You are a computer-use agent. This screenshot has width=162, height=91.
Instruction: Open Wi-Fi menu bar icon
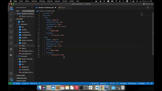point(116,1)
